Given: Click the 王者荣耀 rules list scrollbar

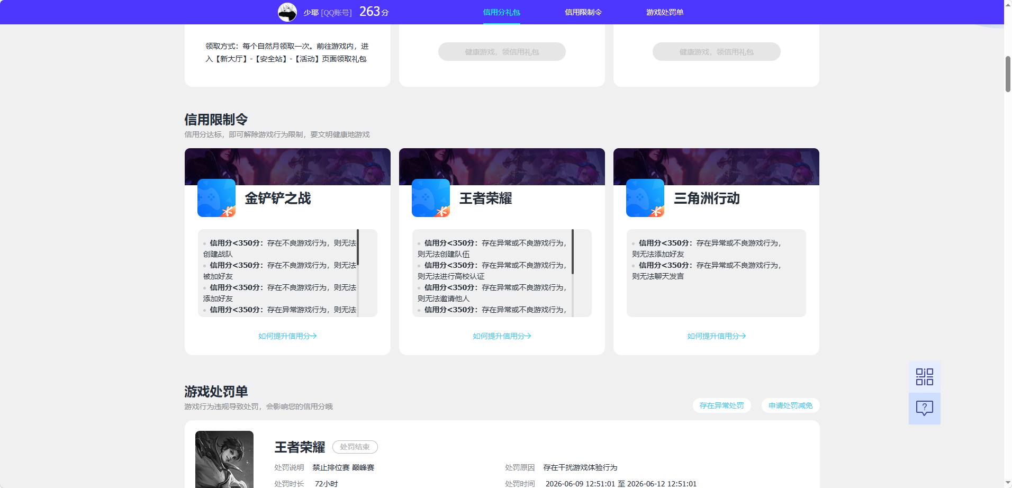Looking at the screenshot, I should click(x=572, y=251).
